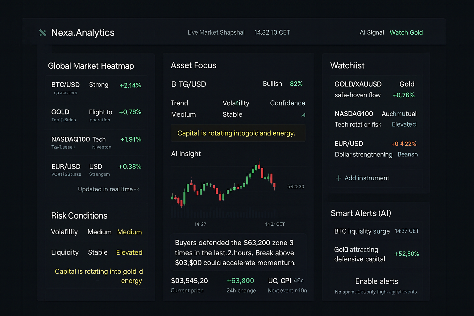Click the yellow capital rotation banner

[238, 133]
